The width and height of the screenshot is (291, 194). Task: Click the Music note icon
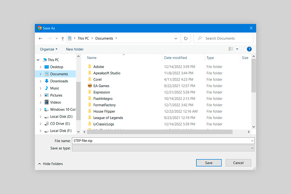coord(47,88)
